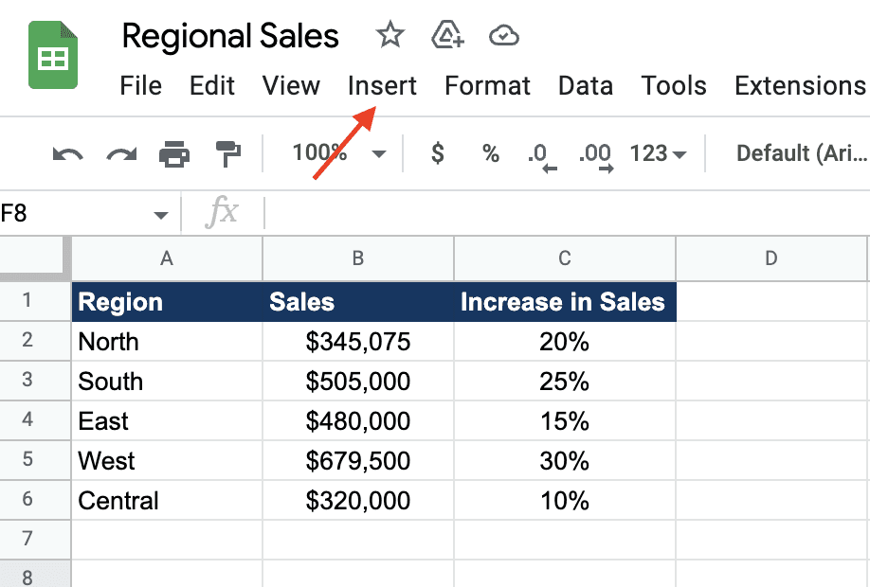870x587 pixels.
Task: Click into the formula bar
Action: tap(566, 213)
